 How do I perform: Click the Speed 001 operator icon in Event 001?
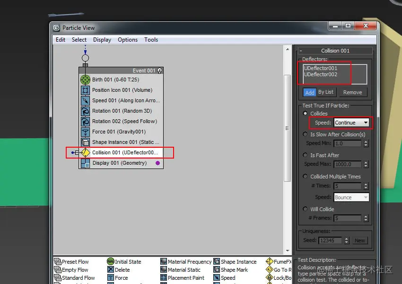[x=85, y=100]
